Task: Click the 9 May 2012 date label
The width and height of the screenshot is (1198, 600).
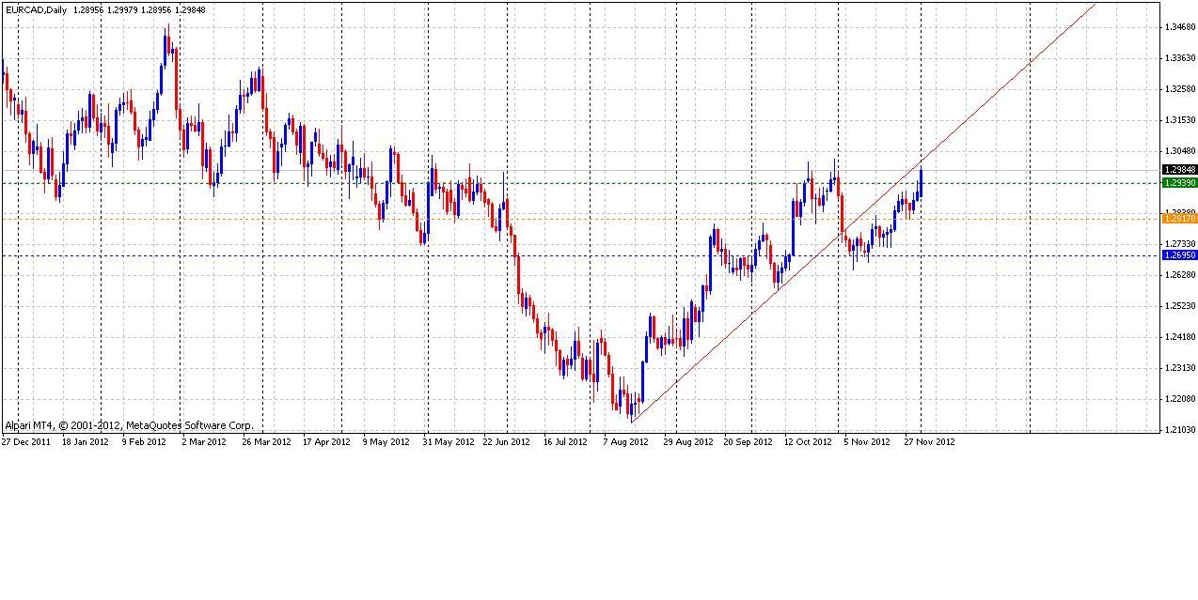Action: click(386, 441)
